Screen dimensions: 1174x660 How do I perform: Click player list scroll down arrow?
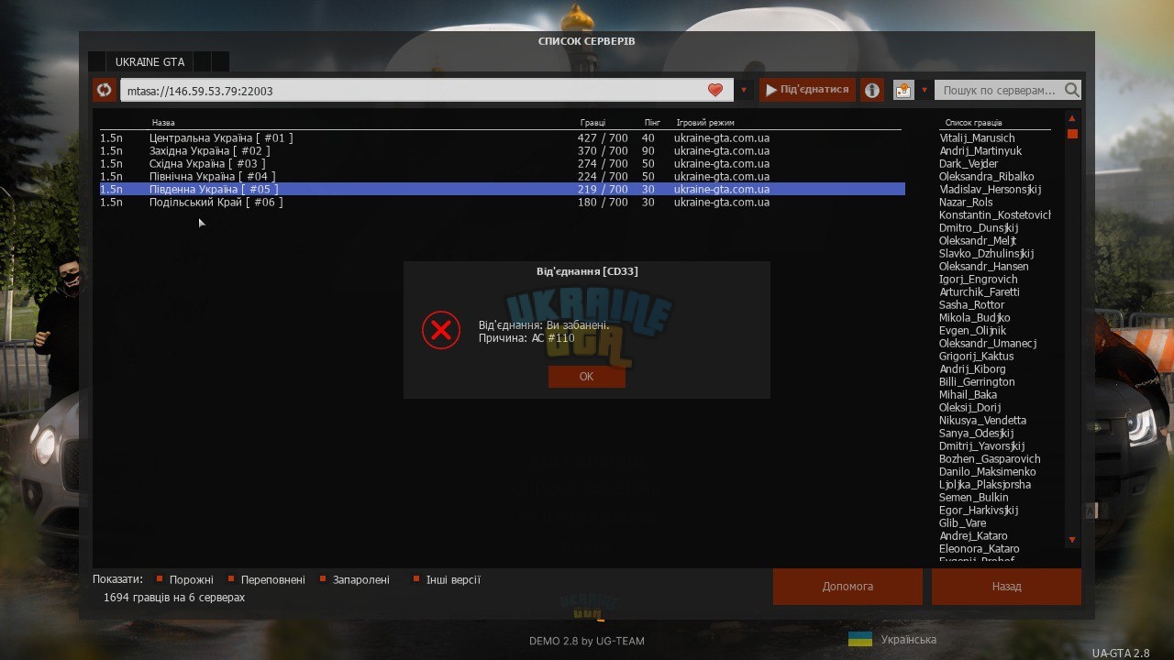click(1072, 540)
